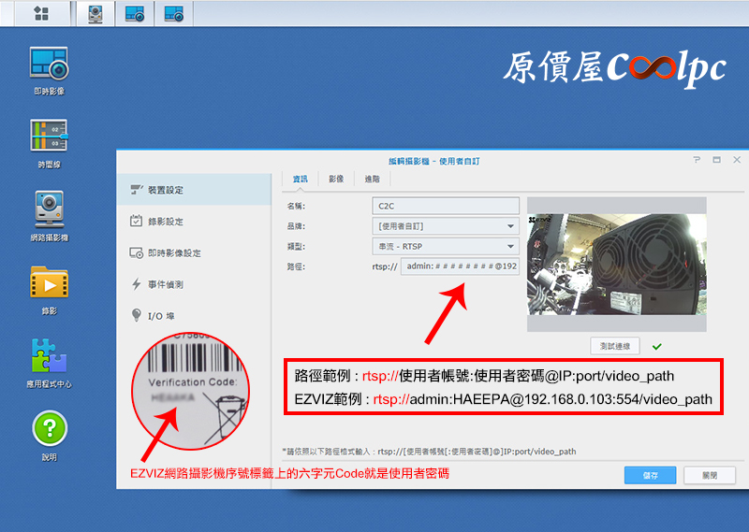
Task: Click the 裝置設定 camera device icon
Action: pos(136,190)
